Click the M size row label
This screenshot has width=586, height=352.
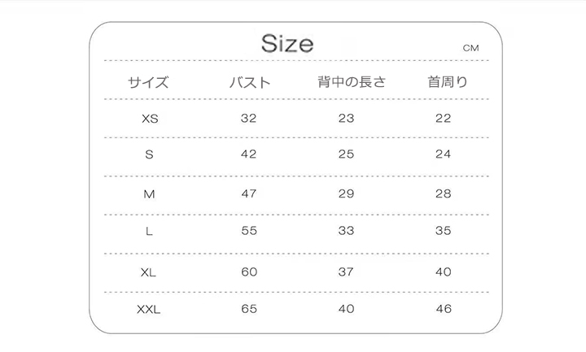coord(149,193)
